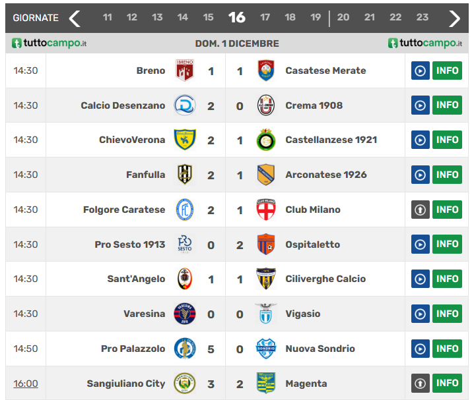Viewport: 474px width, 400px height.
Task: Play video for Pro Palazzolo vs Nuova Sondrio
Action: [420, 349]
